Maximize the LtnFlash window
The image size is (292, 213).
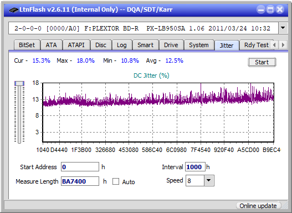coord(270,9)
